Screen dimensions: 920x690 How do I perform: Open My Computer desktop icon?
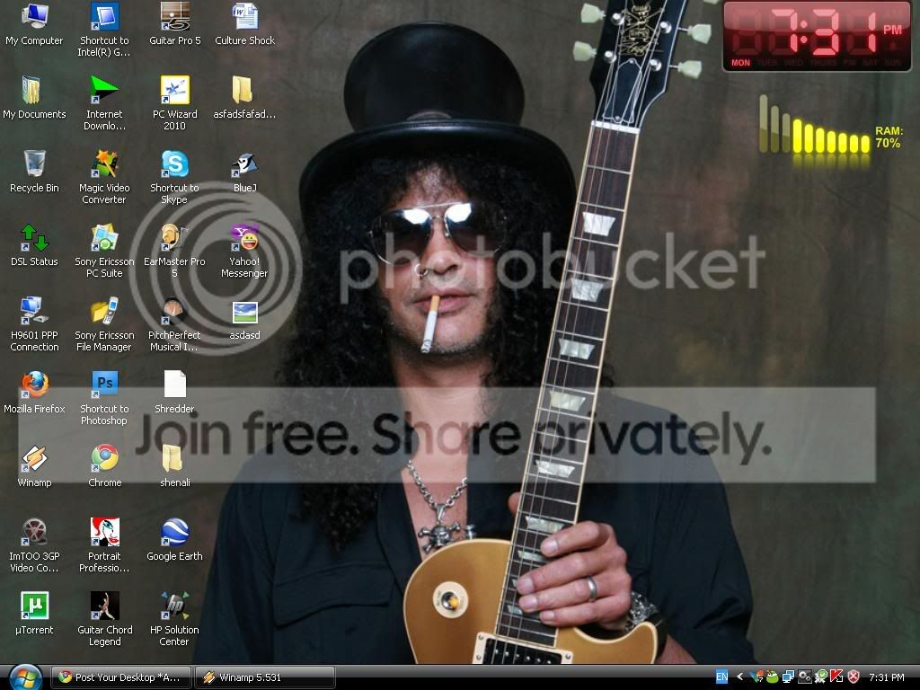(x=34, y=24)
